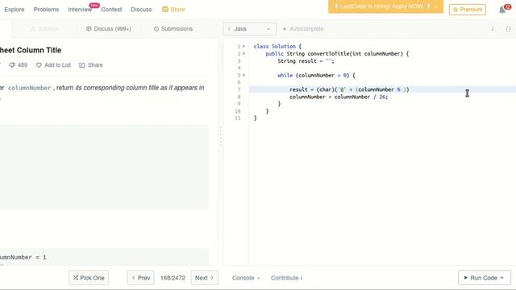Toggle the Autocomplete option
Viewport: 516px width, 290px height.
point(303,29)
